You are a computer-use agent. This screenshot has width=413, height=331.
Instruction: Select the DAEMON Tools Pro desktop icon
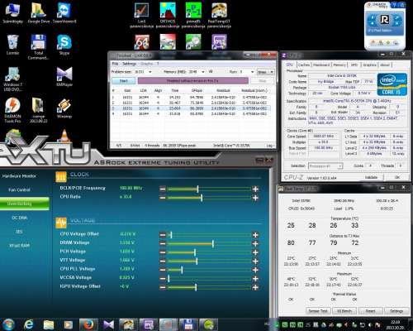pos(12,110)
